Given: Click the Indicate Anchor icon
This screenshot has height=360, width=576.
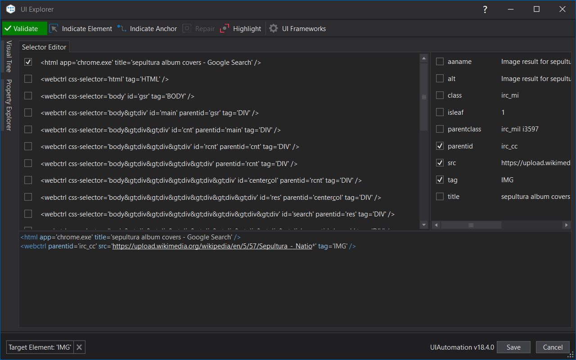Looking at the screenshot, I should (122, 29).
